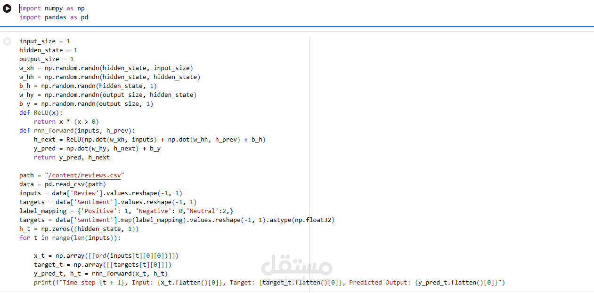Click the 'input_size = 1' line

coord(45,41)
